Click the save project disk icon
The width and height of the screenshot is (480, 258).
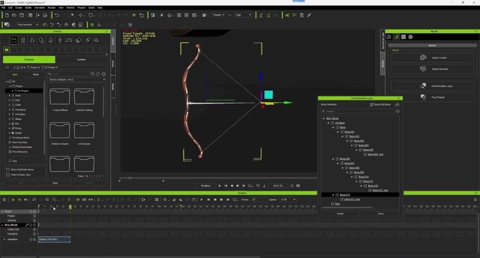[x=22, y=15]
